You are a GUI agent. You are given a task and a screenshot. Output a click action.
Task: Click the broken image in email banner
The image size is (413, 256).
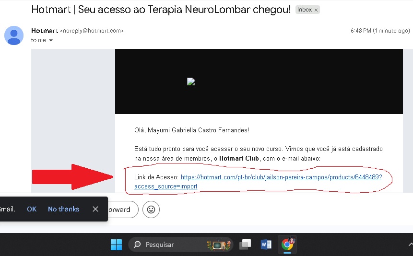[191, 82]
